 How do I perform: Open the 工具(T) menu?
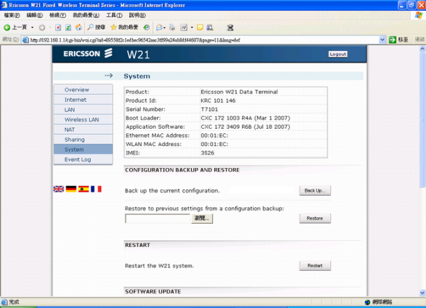114,15
